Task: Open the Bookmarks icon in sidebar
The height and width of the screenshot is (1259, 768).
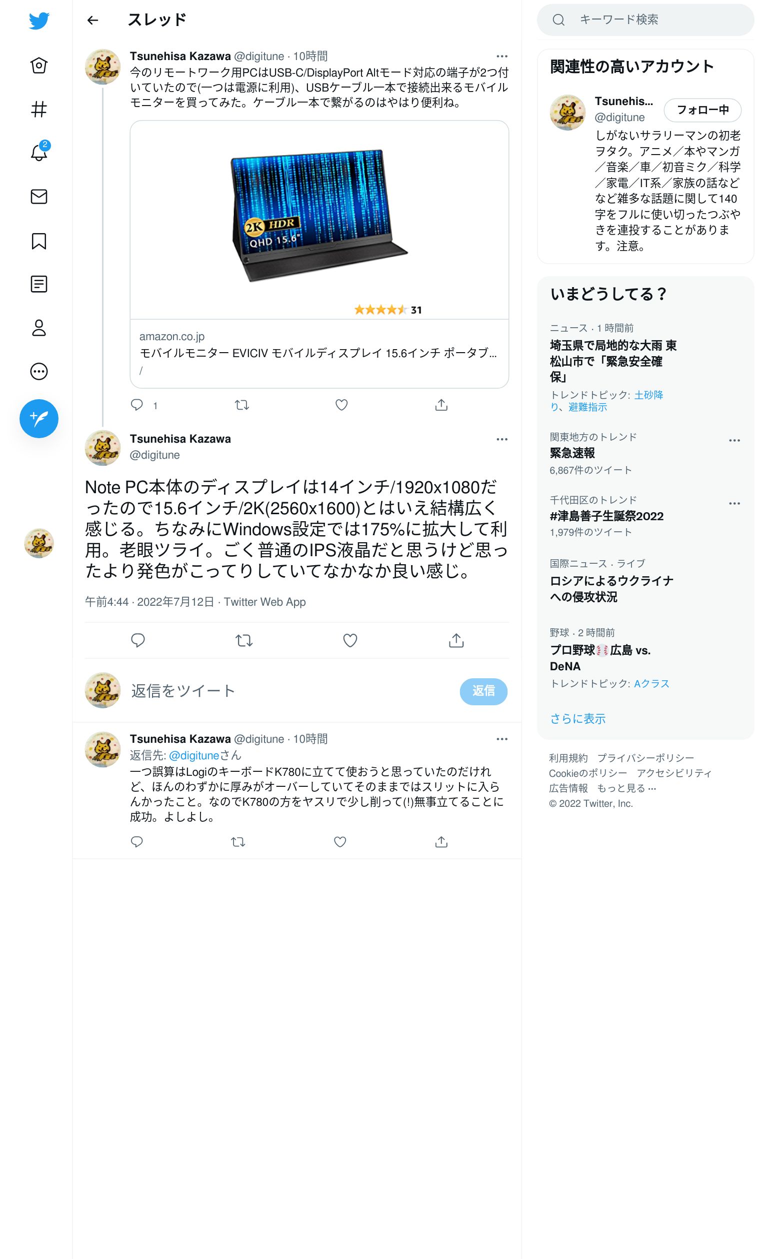Action: 39,241
